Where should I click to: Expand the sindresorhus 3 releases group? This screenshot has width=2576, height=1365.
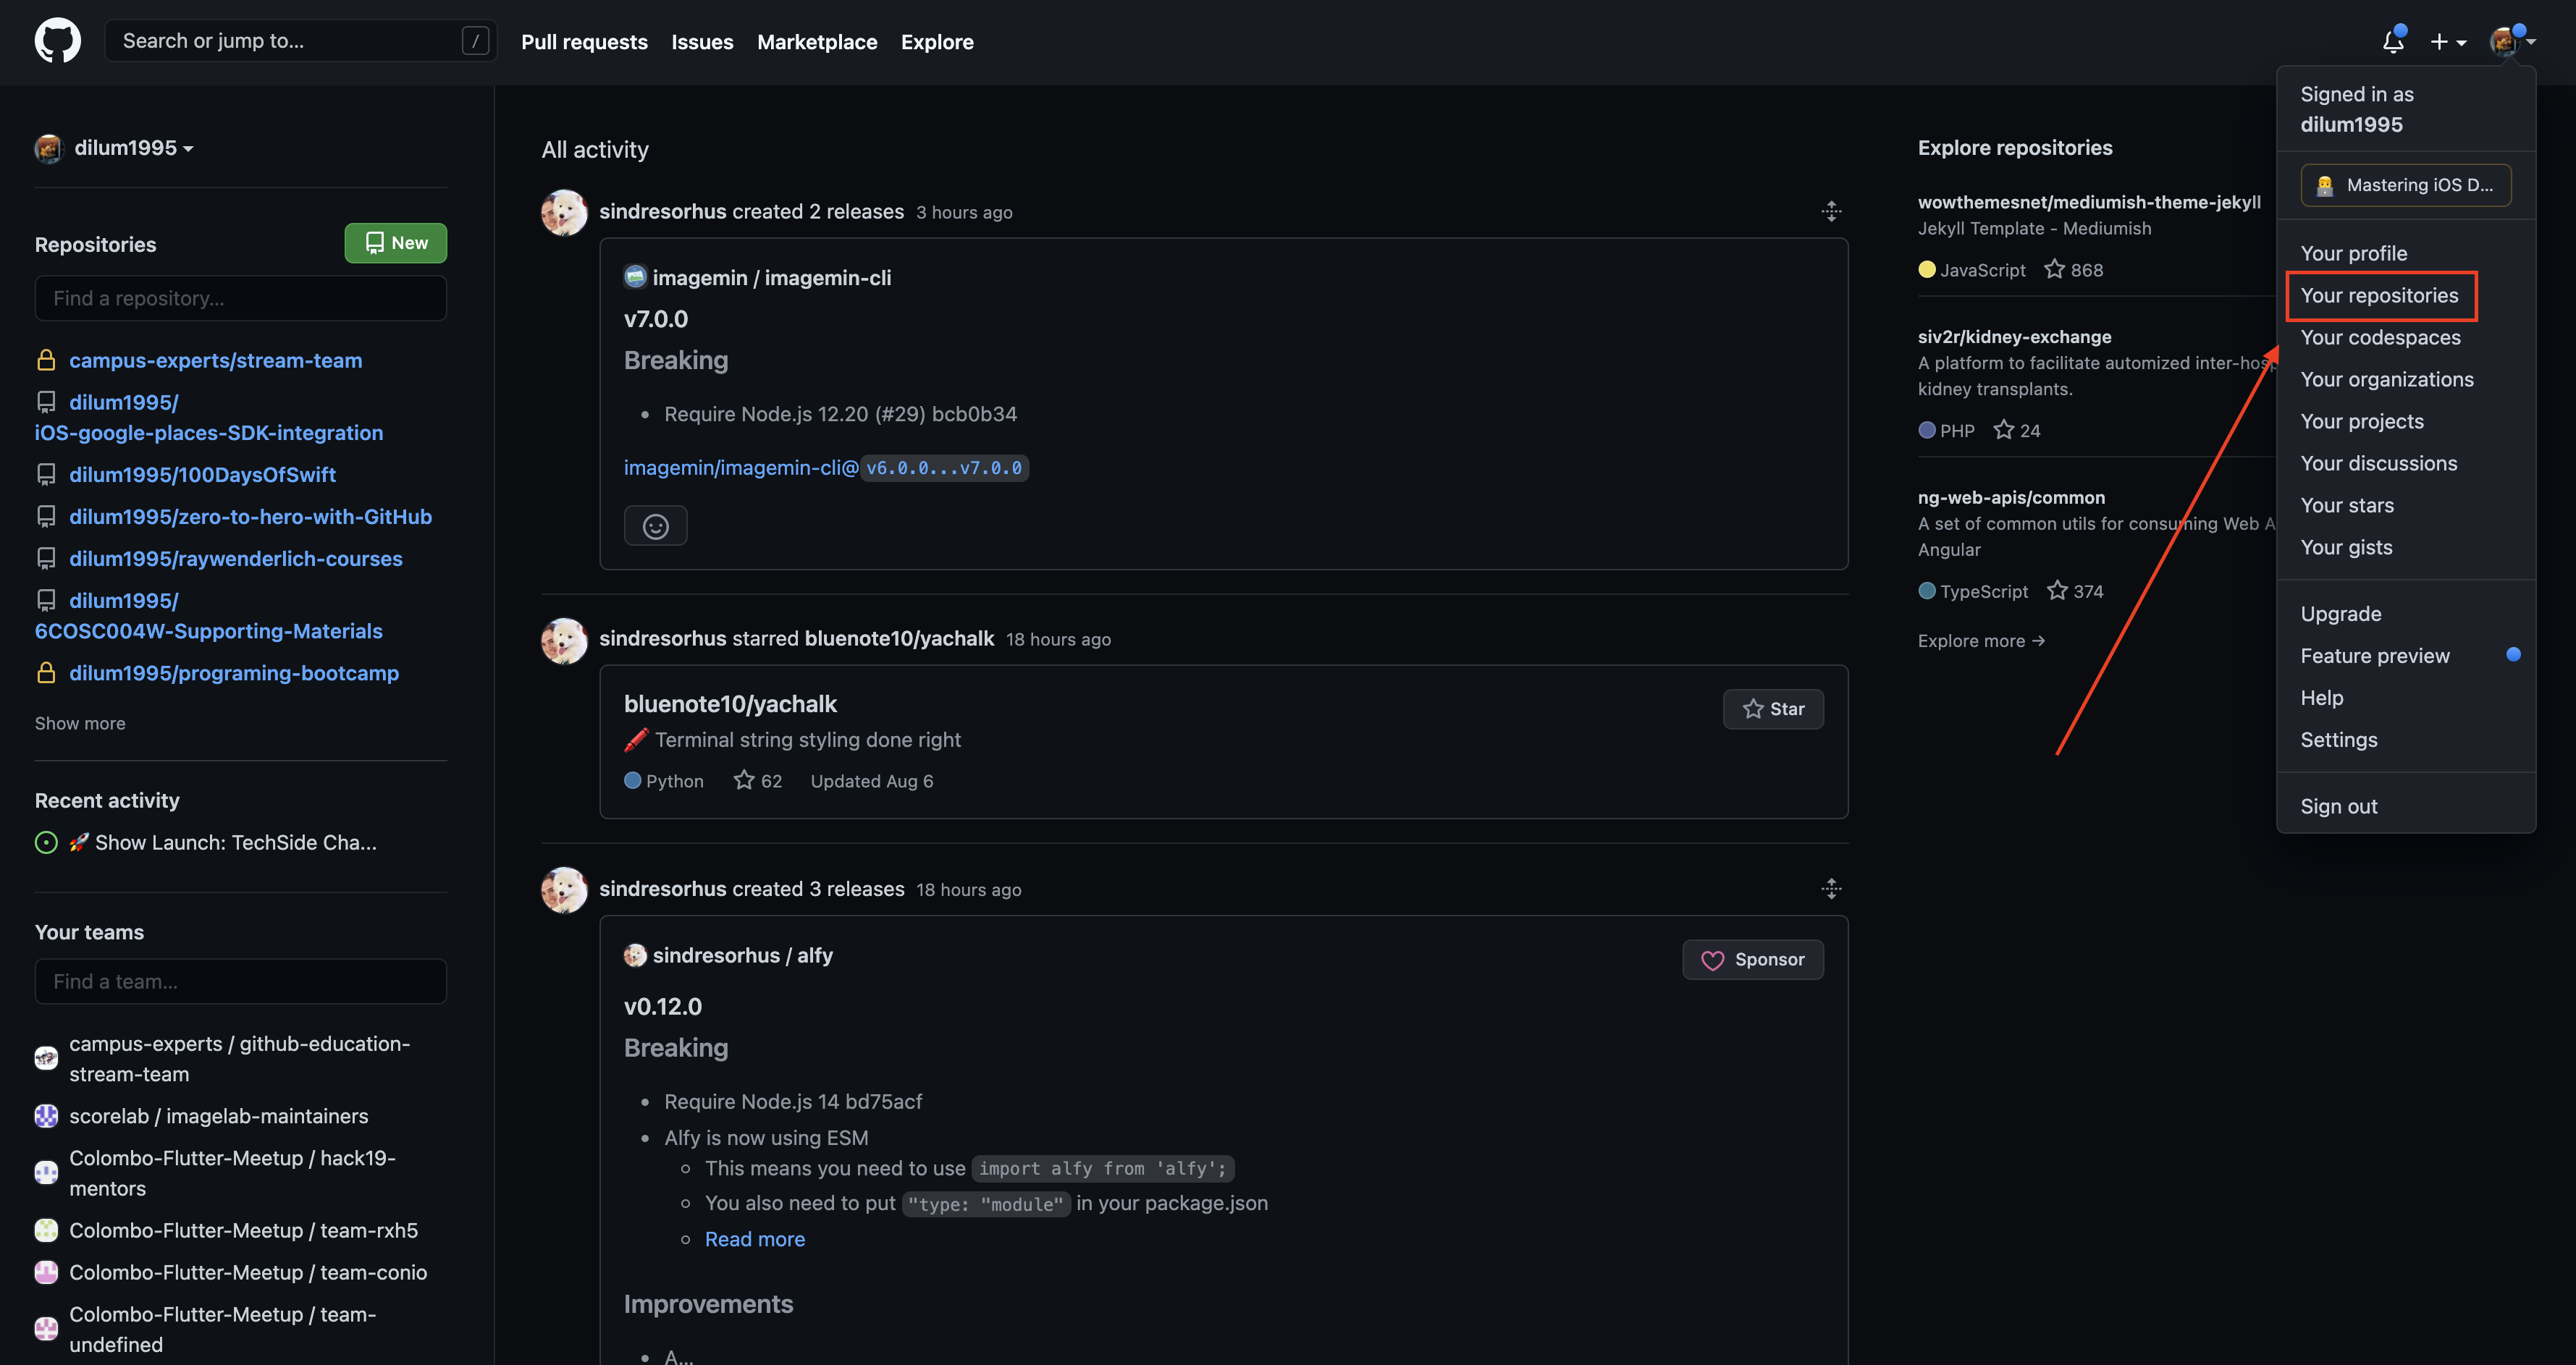tap(1830, 888)
